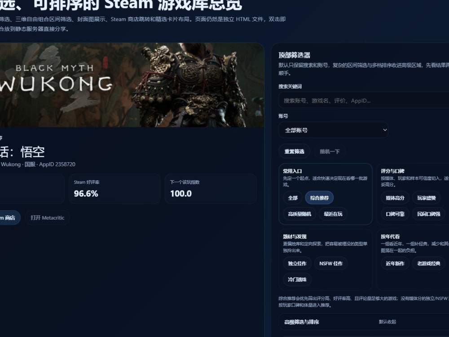Select the 最近在玩 chip
The width and height of the screenshot is (449, 337).
333,214
